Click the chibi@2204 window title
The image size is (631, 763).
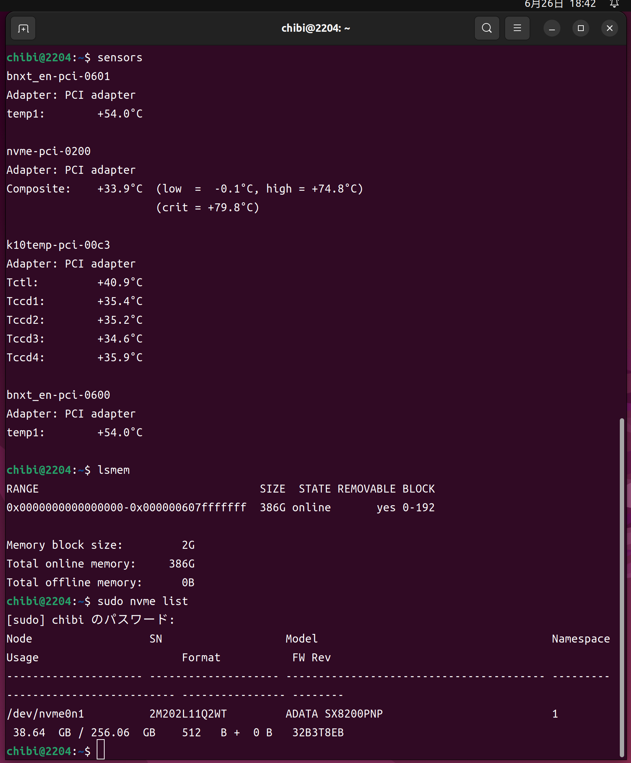pos(315,28)
